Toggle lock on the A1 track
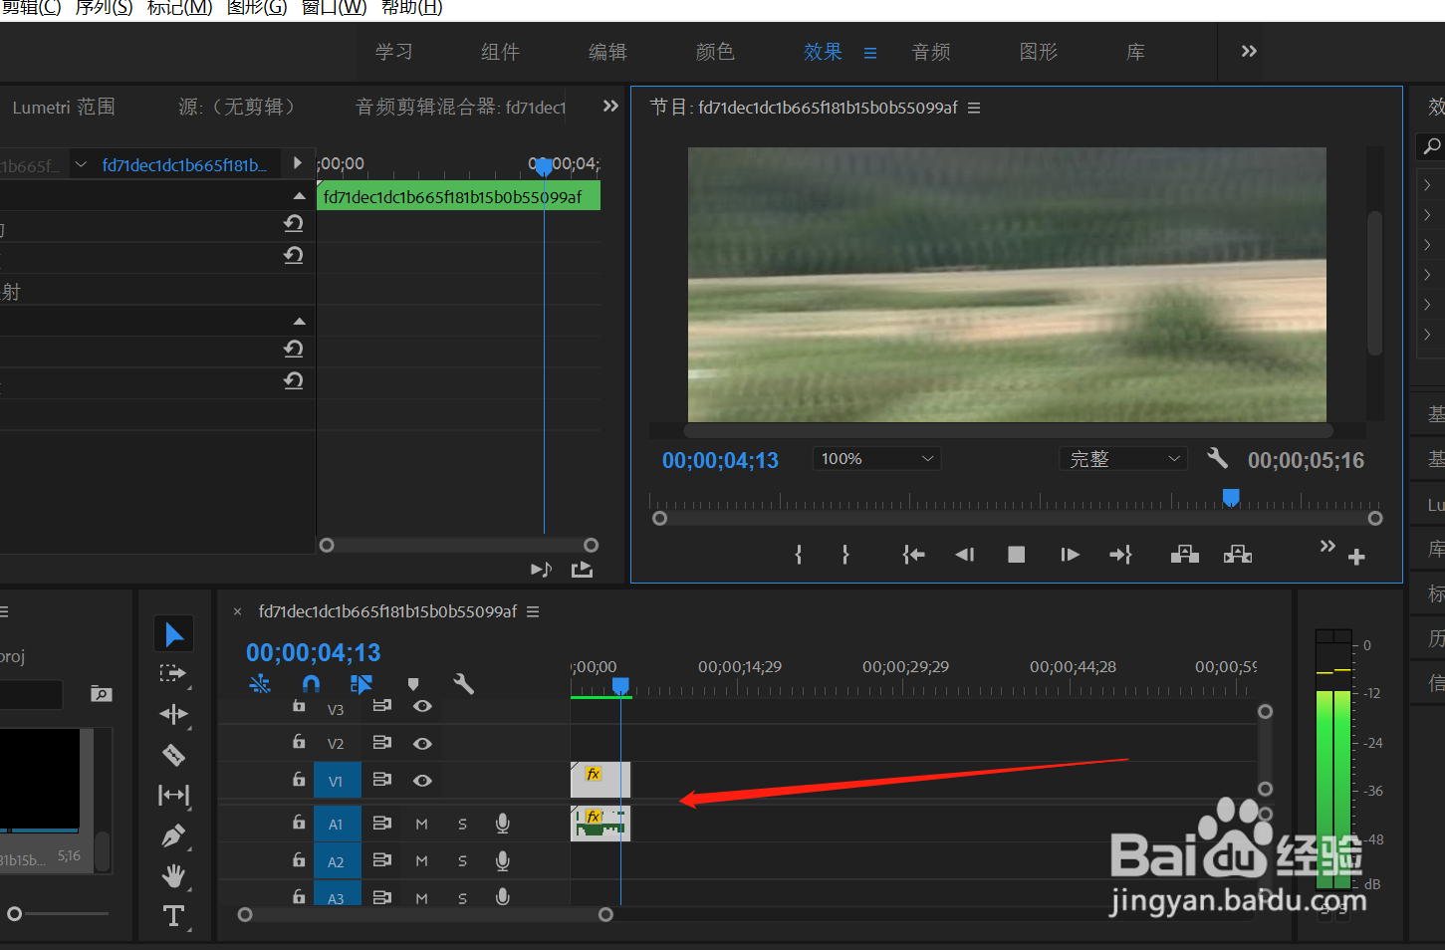1445x950 pixels. pos(299,823)
